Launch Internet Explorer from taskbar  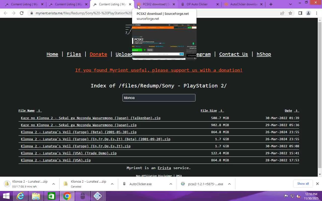pos(20,196)
